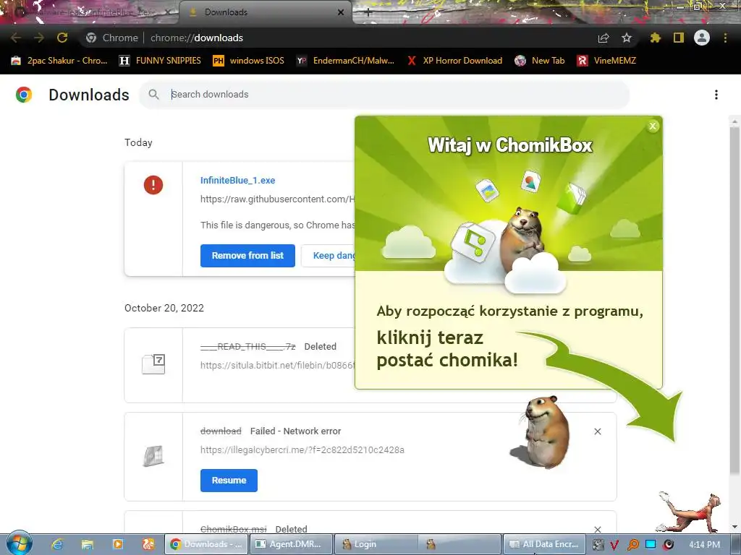This screenshot has width=741, height=555.
Task: Click the Chrome logo beside Downloads heading
Action: 24,95
